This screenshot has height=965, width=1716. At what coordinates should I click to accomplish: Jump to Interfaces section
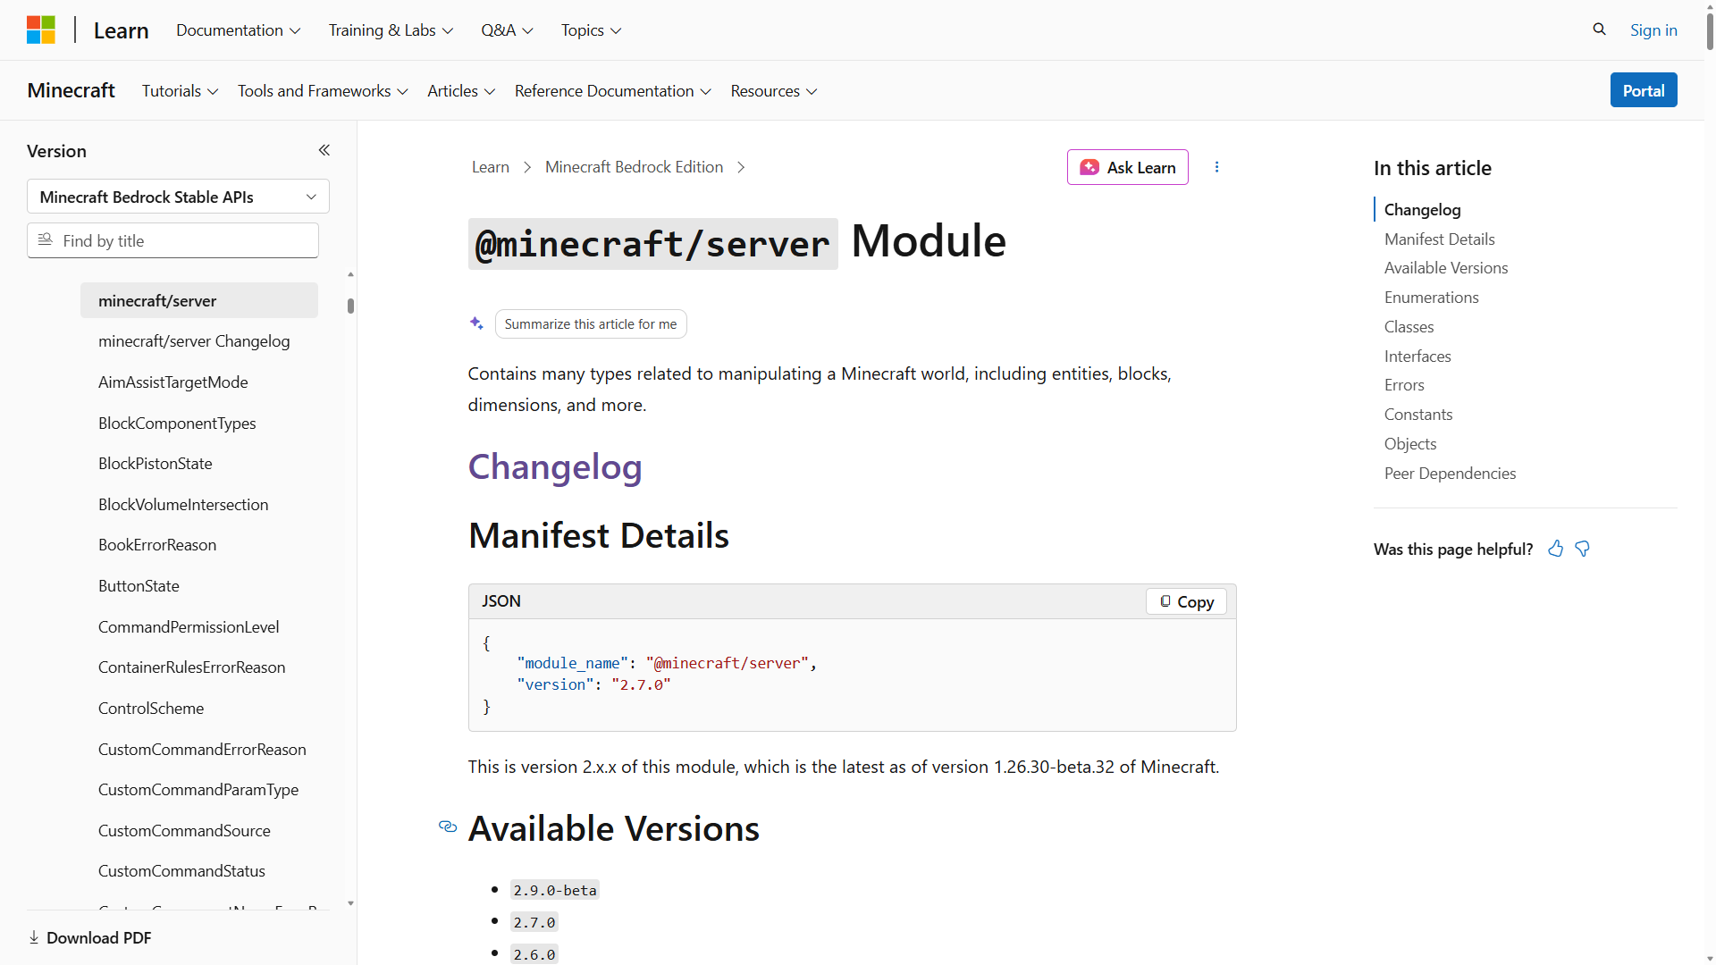[x=1417, y=357]
